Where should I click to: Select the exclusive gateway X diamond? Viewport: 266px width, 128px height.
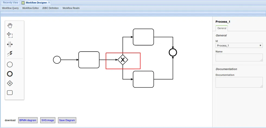[x=123, y=60]
